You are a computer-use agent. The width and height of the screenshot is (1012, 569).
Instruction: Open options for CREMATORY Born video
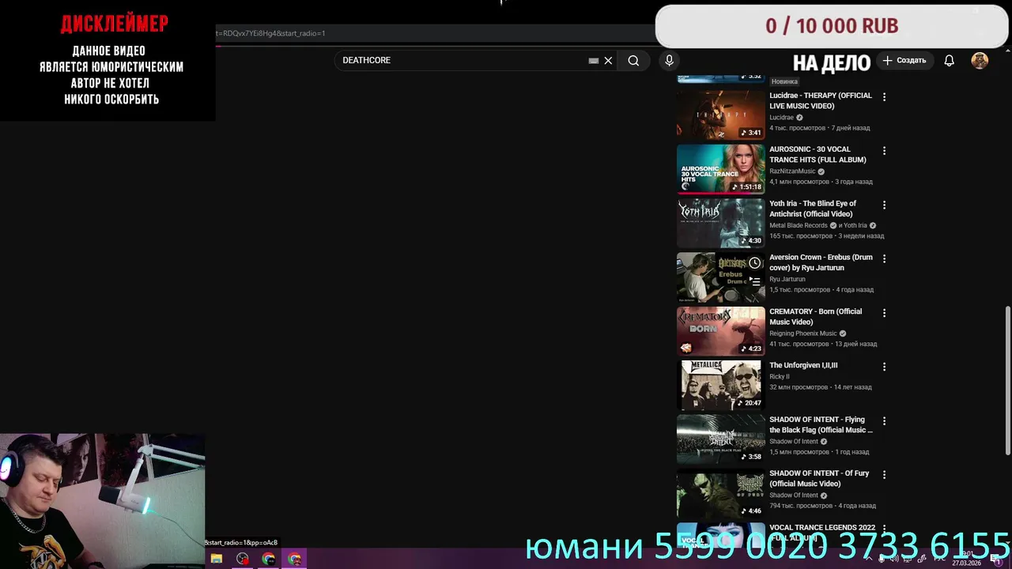(884, 313)
